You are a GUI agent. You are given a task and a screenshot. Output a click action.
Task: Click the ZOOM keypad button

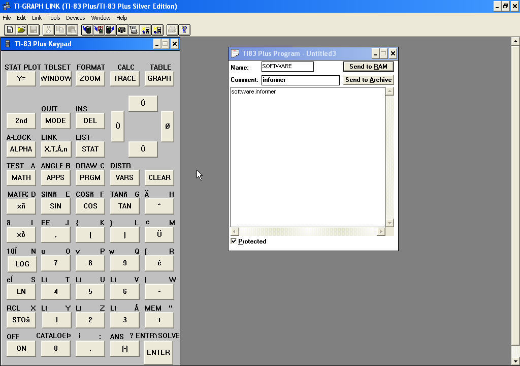click(x=90, y=79)
